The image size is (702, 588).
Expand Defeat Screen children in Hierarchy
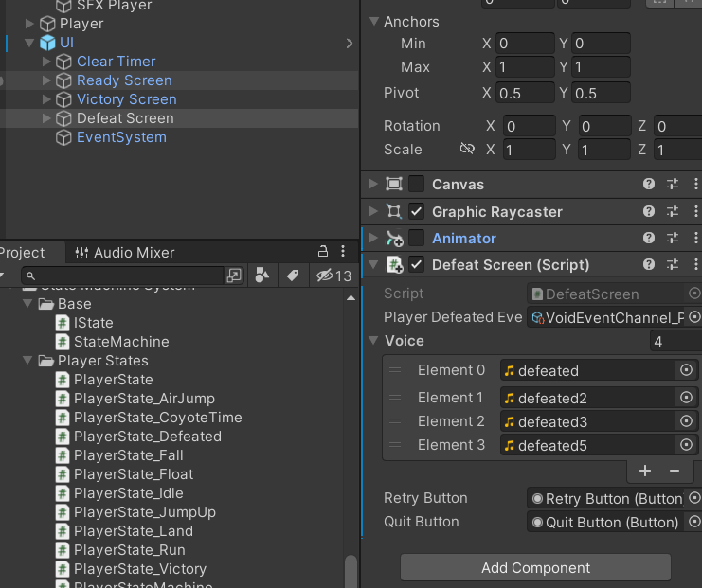tap(46, 118)
